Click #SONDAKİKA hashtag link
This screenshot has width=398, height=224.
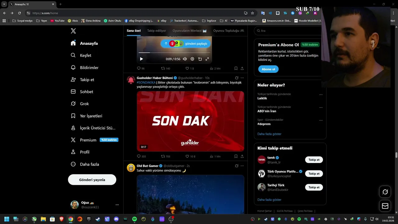(x=146, y=82)
